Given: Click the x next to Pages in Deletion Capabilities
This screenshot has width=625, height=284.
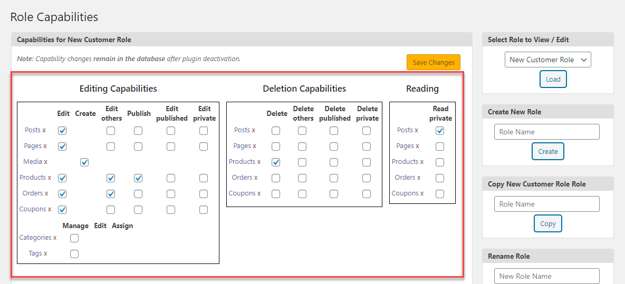Looking at the screenshot, I should point(254,146).
